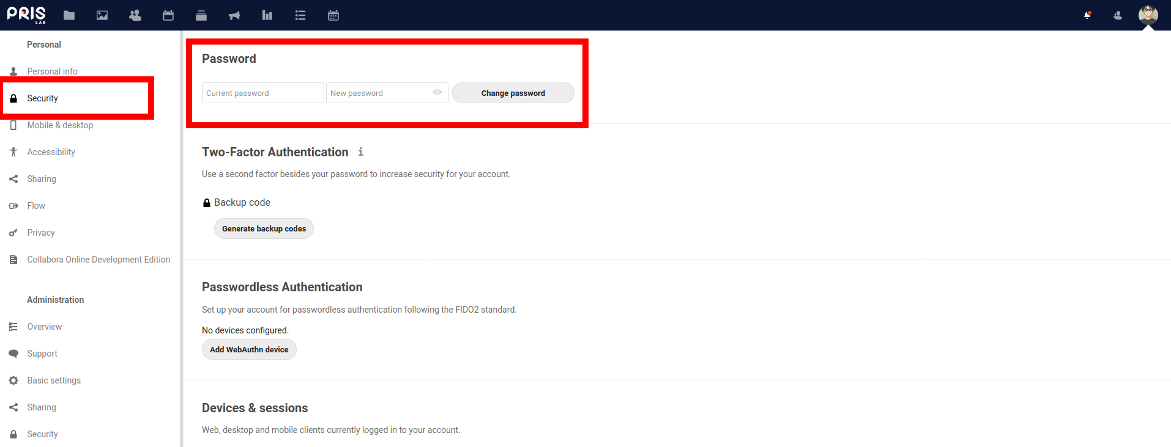Screen dimensions: 1171x447
Task: Open the Announcements megaphone icon
Action: [234, 15]
